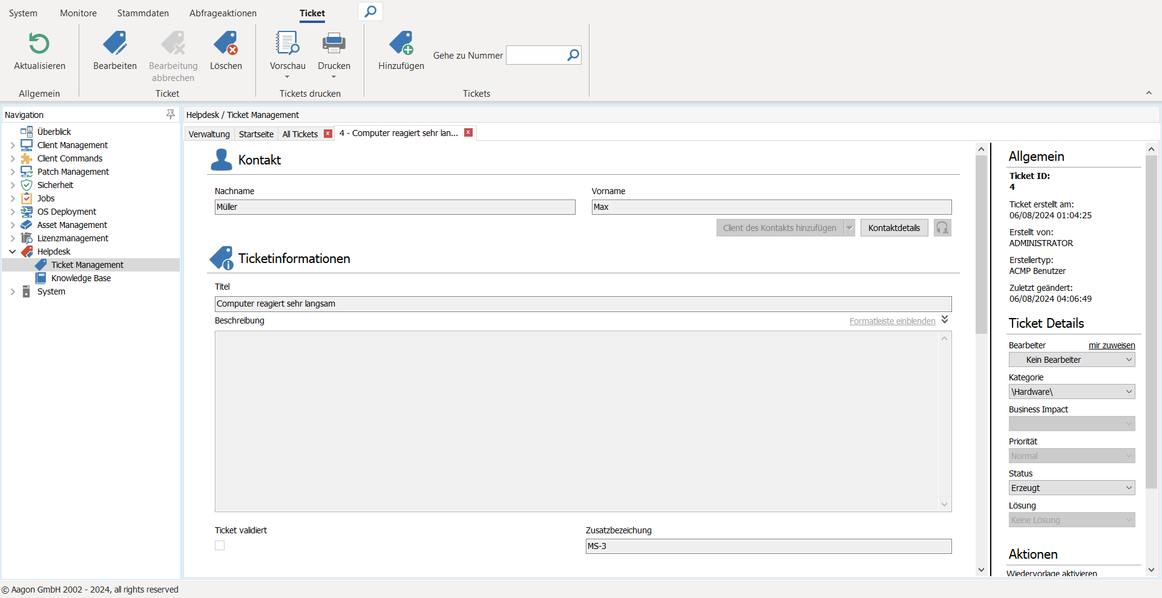The height and width of the screenshot is (598, 1162).
Task: Click the Bearbeiten ticket edit icon
Action: click(x=114, y=44)
